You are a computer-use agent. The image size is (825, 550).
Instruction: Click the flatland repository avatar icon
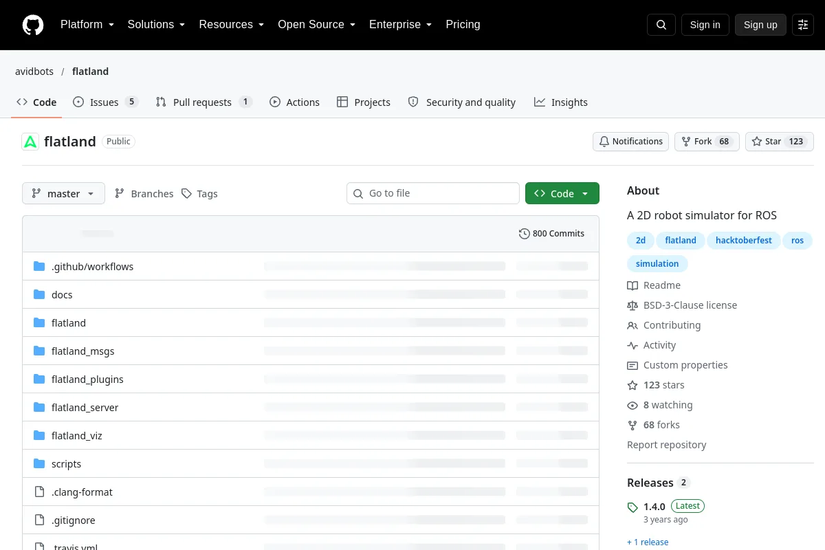30,142
